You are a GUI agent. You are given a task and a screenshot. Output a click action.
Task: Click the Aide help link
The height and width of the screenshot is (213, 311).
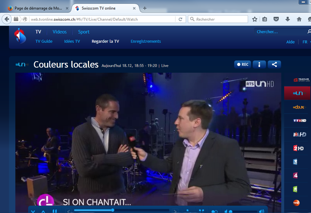tap(290, 42)
